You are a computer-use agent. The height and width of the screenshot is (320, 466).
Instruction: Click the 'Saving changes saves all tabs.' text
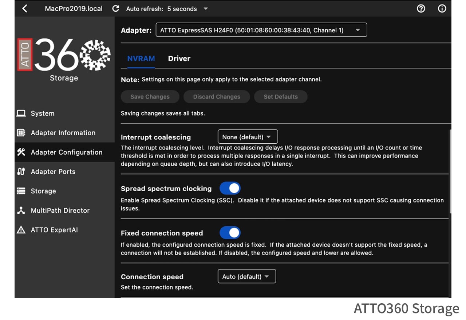click(x=163, y=113)
